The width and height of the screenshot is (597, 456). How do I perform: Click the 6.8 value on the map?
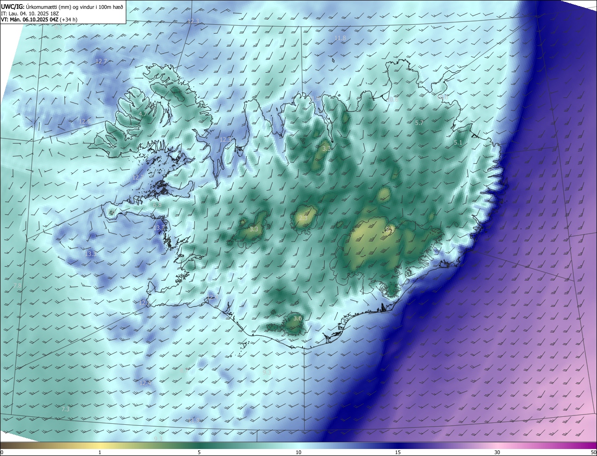coord(157,205)
